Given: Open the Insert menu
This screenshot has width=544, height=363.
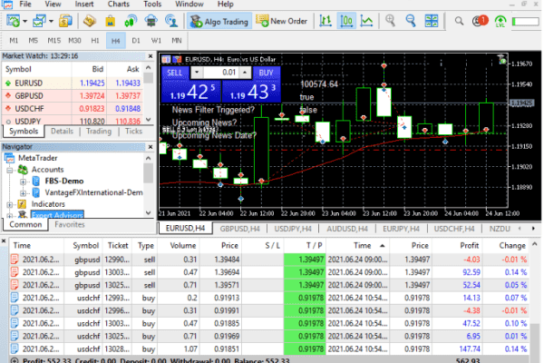Looking at the screenshot, I should pyautogui.click(x=84, y=5).
